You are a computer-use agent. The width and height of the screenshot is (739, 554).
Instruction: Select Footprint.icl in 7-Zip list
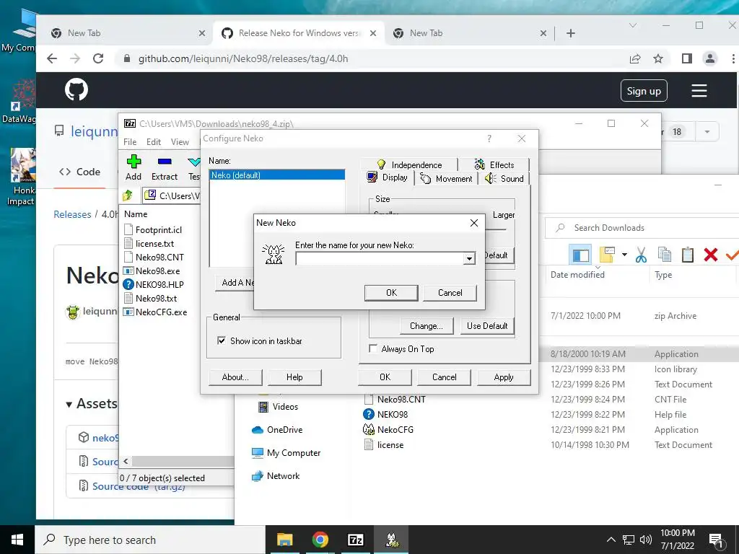158,230
